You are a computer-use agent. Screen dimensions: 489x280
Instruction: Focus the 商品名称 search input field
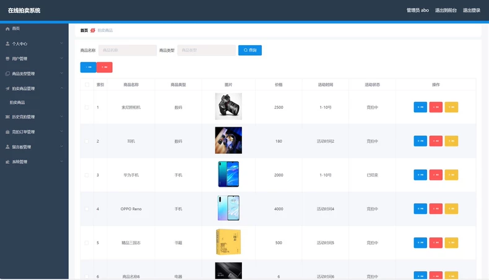(x=128, y=50)
